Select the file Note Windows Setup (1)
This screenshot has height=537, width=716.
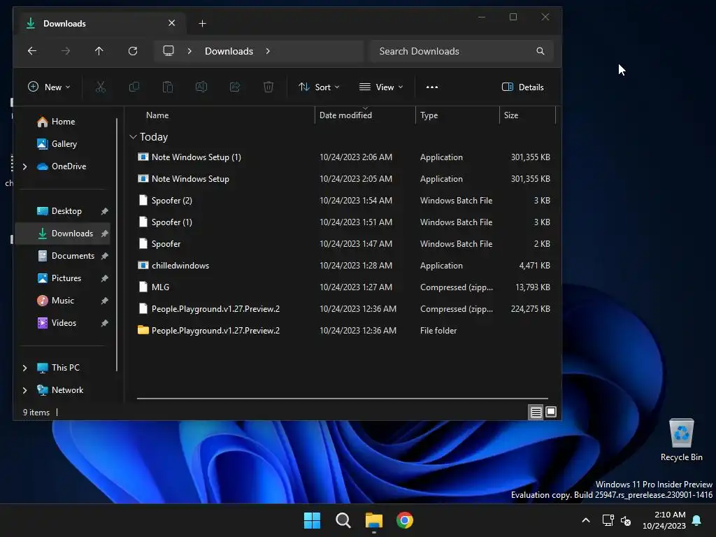tap(343, 157)
